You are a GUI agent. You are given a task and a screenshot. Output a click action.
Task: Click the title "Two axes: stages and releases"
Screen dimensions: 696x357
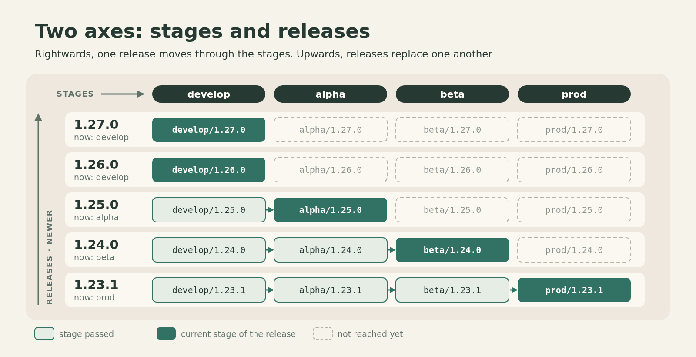pyautogui.click(x=203, y=31)
